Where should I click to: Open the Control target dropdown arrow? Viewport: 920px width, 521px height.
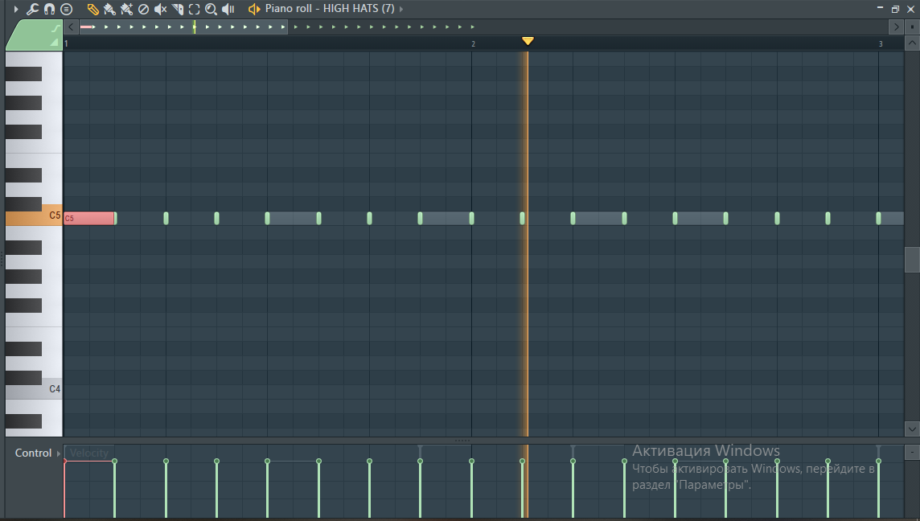[59, 453]
